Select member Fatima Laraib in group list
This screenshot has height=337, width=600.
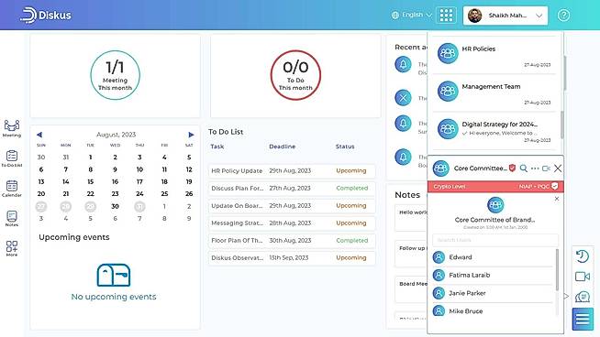click(493, 275)
